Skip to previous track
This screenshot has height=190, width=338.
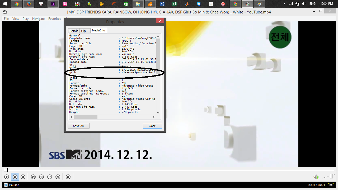pos(33,177)
